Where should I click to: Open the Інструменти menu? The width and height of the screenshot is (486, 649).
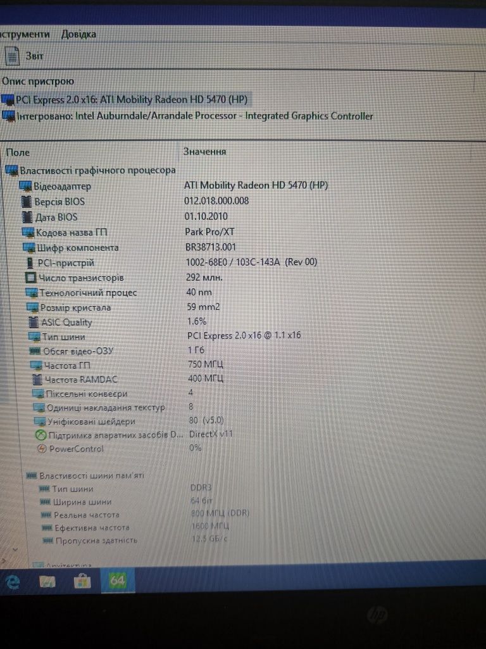25,34
